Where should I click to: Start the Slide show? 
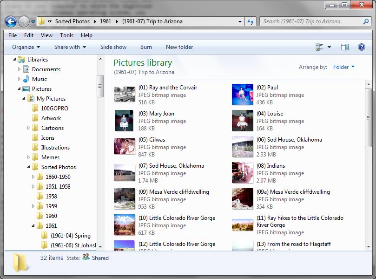pyautogui.click(x=113, y=47)
